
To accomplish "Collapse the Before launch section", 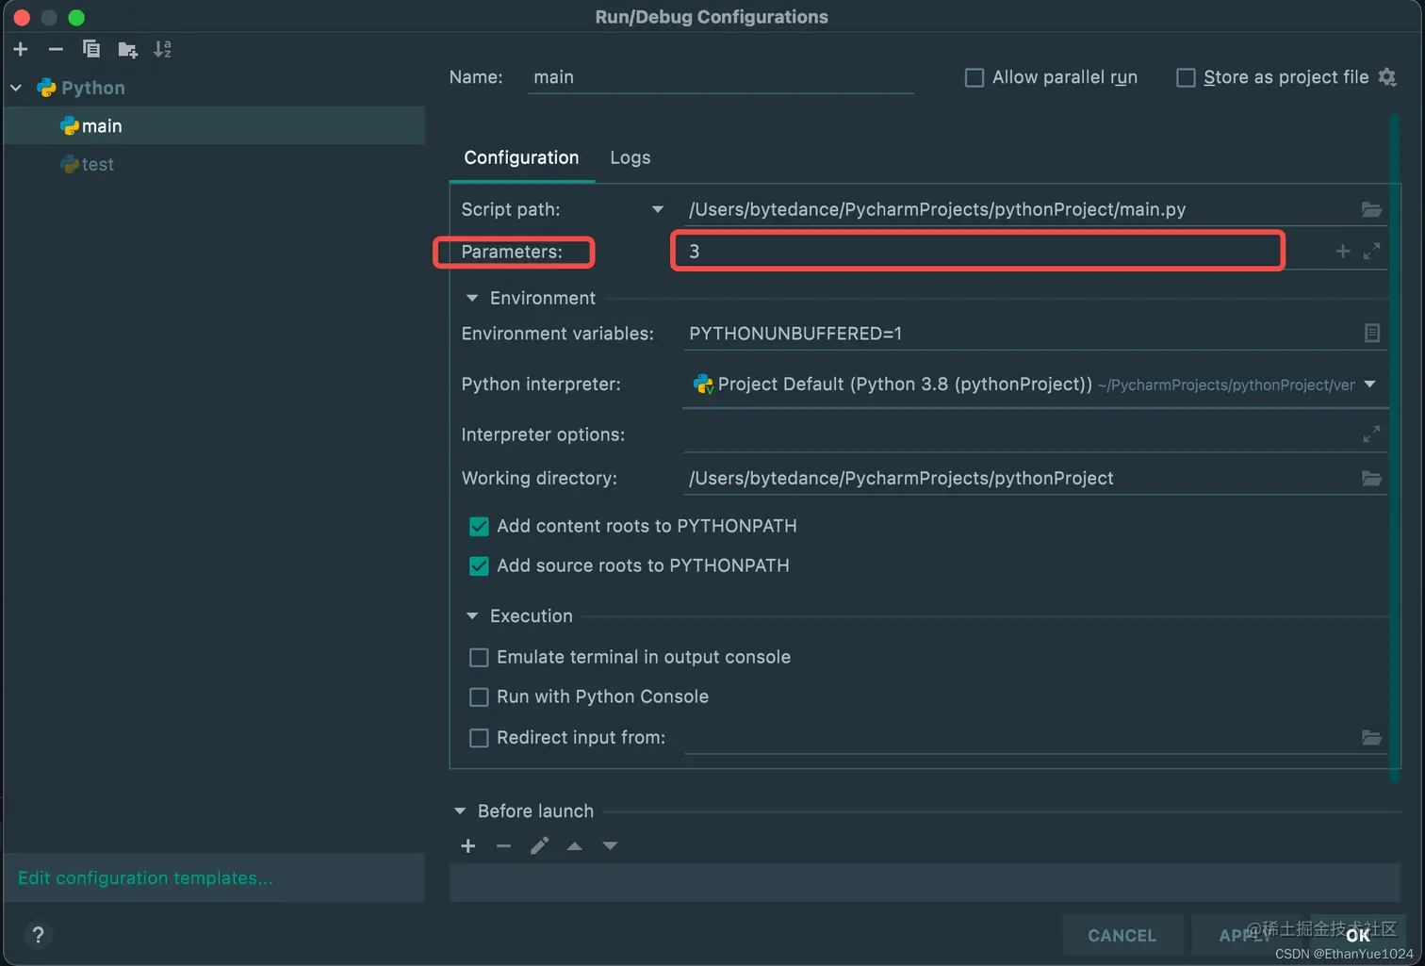I will click(460, 810).
